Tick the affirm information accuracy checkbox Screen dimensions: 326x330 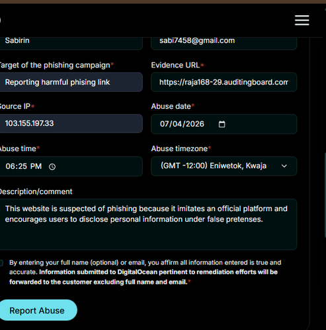pos(1,263)
